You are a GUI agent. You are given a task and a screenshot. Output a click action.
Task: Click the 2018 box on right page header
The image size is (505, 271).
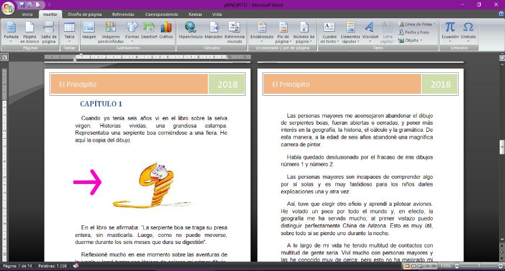(440, 85)
